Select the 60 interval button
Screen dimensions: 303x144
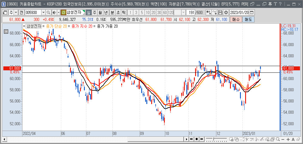tap(165, 13)
